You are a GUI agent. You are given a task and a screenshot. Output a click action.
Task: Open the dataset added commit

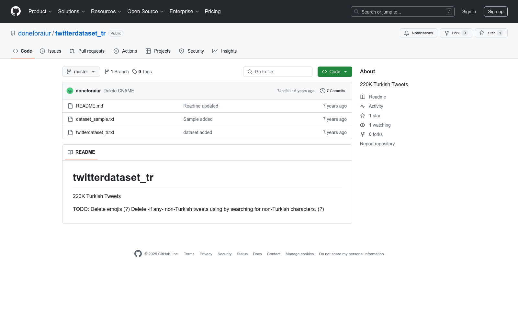coord(198,132)
